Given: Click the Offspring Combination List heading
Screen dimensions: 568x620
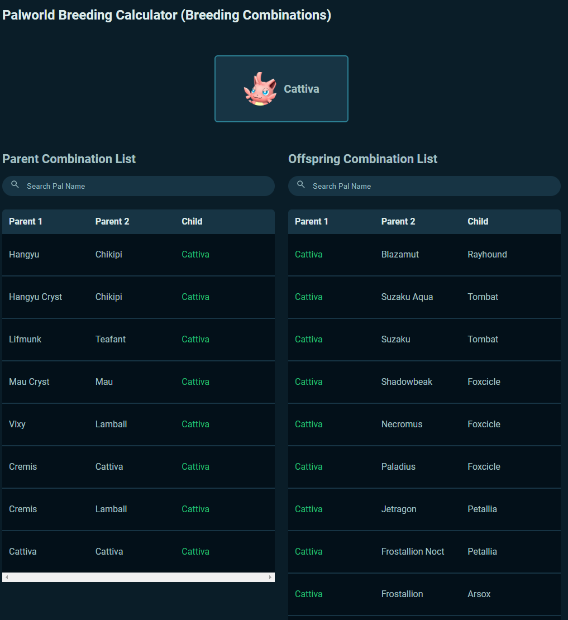Looking at the screenshot, I should coord(363,159).
